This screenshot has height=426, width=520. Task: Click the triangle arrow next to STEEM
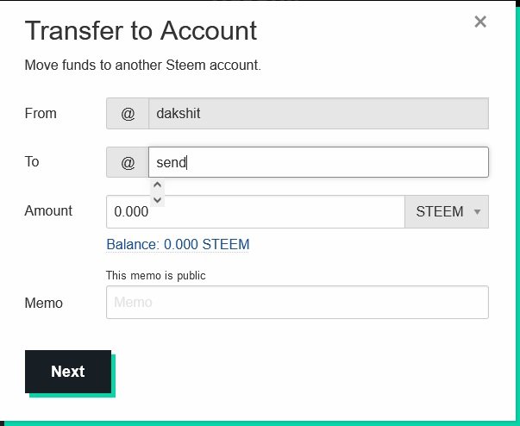pos(477,211)
